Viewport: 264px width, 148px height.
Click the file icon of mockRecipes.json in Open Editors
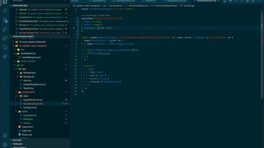16,21
